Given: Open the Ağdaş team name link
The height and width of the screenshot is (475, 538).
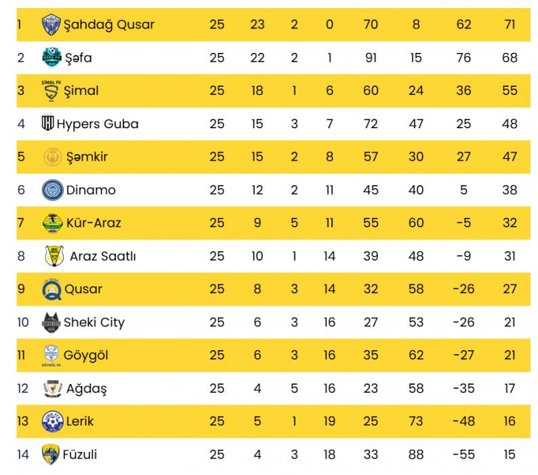Looking at the screenshot, I should click(x=87, y=388).
